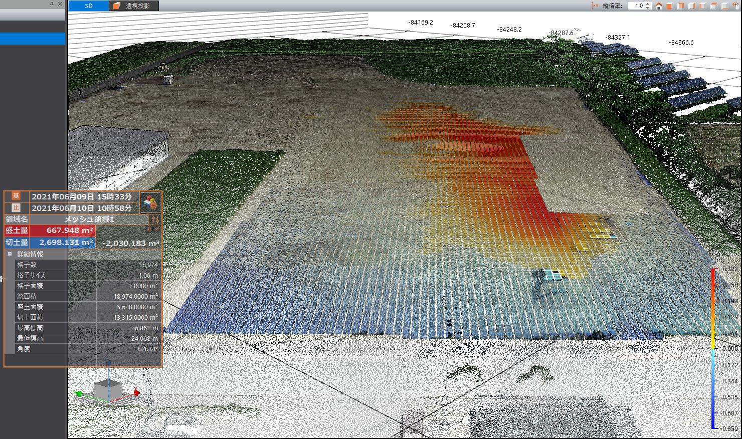Click the home view icon

(659, 6)
